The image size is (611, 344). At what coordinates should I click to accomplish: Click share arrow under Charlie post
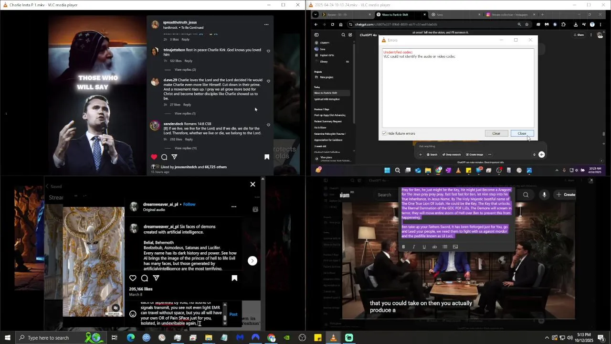click(x=174, y=157)
